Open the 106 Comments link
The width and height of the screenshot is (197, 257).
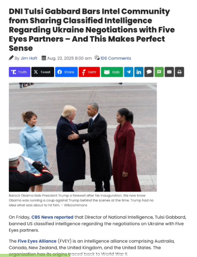point(116,58)
